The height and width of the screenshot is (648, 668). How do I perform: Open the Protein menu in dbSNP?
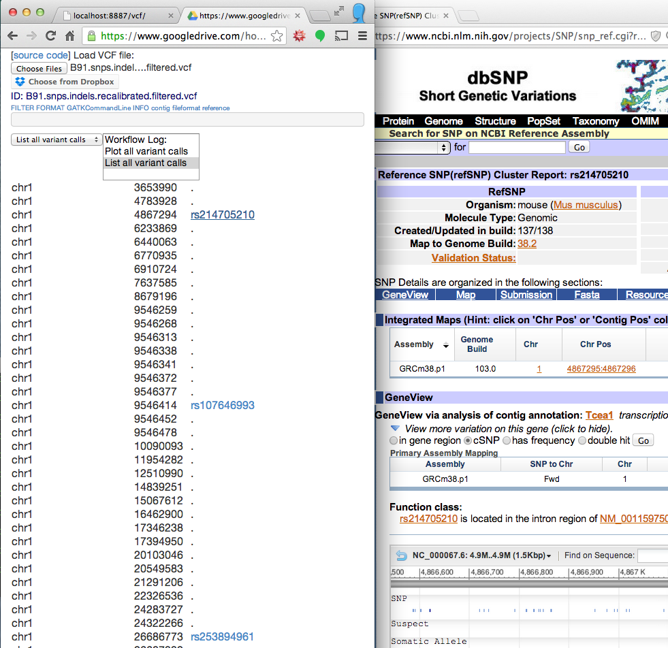click(x=398, y=121)
